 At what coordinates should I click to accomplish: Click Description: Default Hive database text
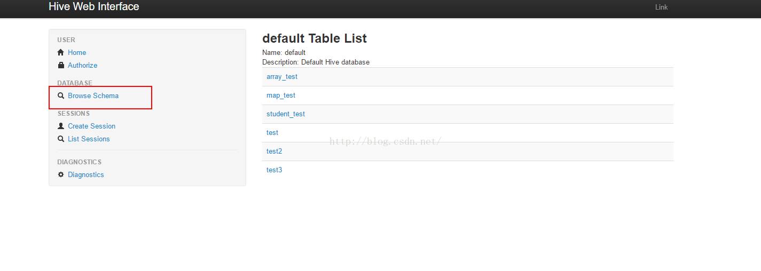tap(316, 62)
